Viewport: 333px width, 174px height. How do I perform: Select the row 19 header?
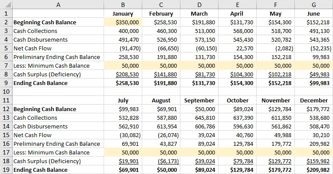(x=6, y=170)
